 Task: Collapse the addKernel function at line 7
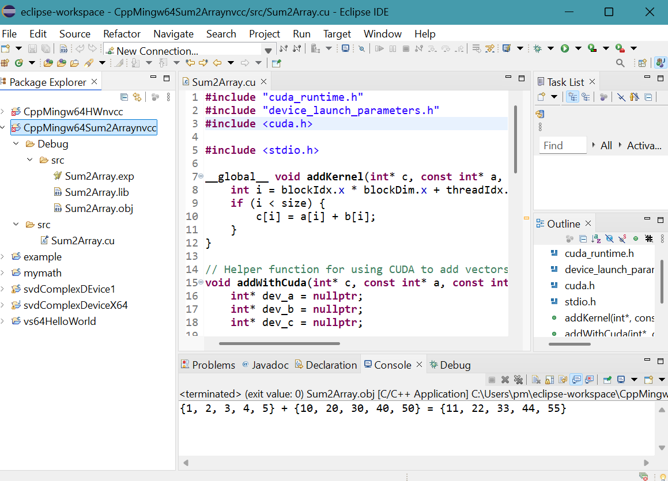(201, 176)
